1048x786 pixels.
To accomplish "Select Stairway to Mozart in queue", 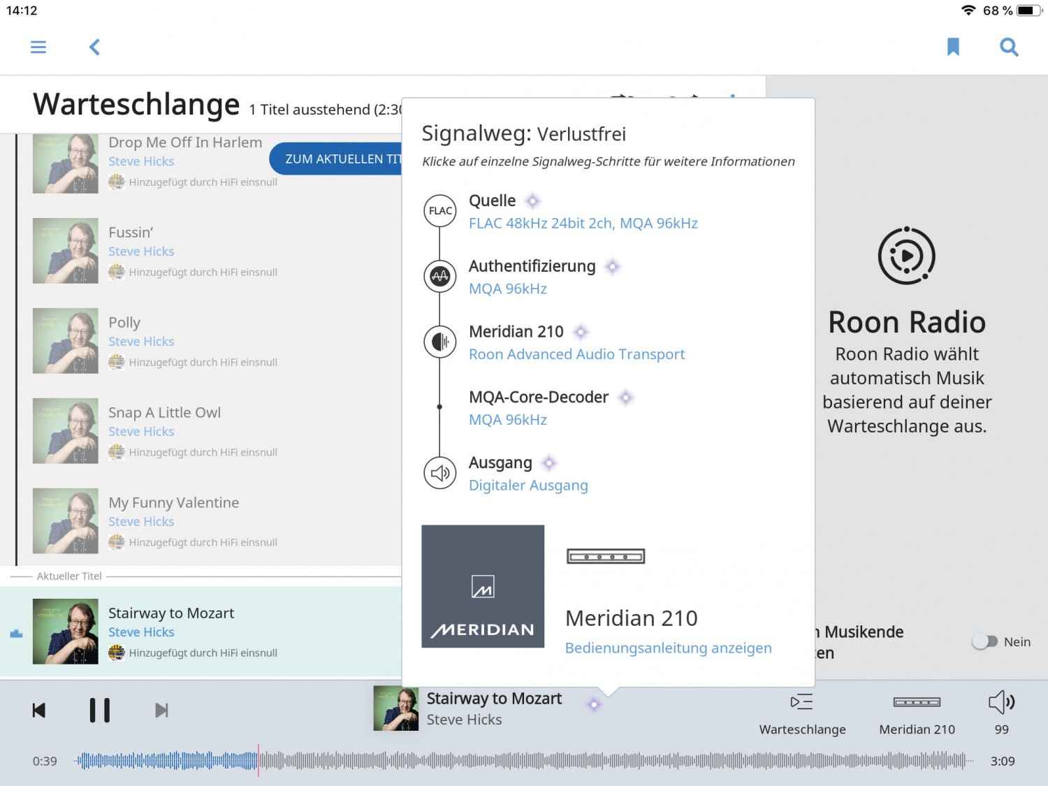I will click(201, 632).
